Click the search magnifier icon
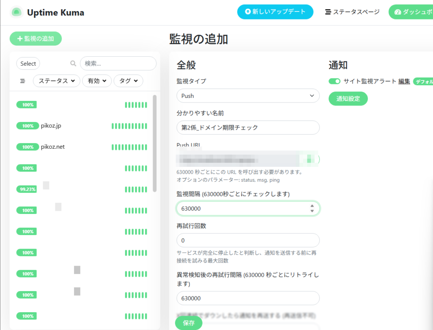The width and height of the screenshot is (433, 330). (73, 64)
